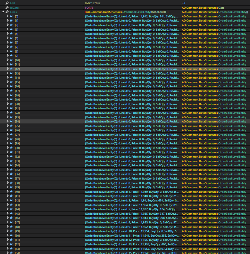The image size is (250, 254).
Task: Click the int type cell for IdFI
Action: tap(183, 3)
